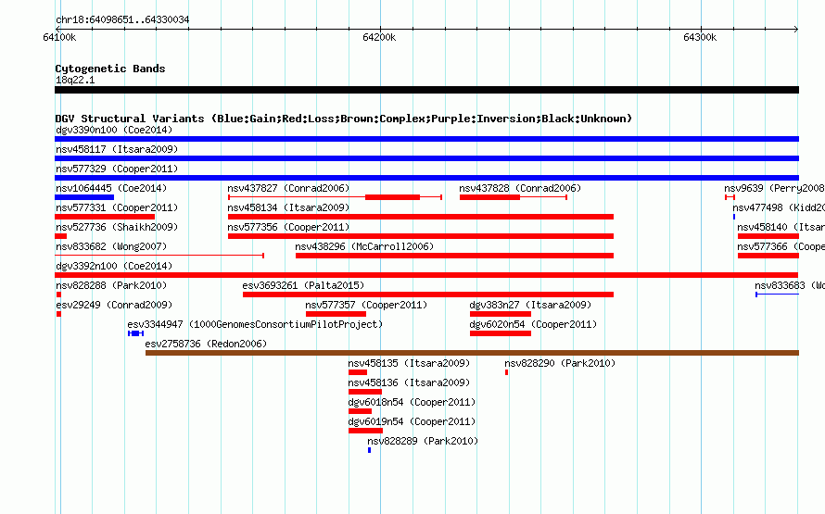This screenshot has height=514, width=825.
Task: Select the nsv577357 red loss bar
Action: coord(336,314)
